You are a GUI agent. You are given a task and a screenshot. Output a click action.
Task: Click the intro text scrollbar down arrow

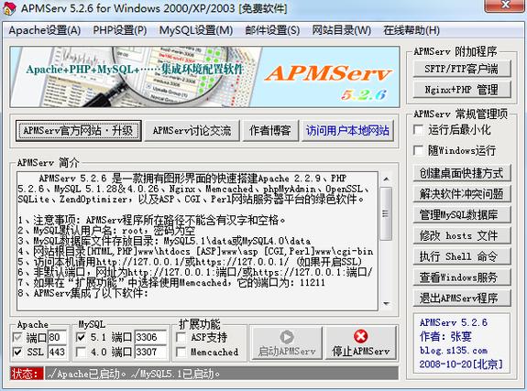[387, 304]
